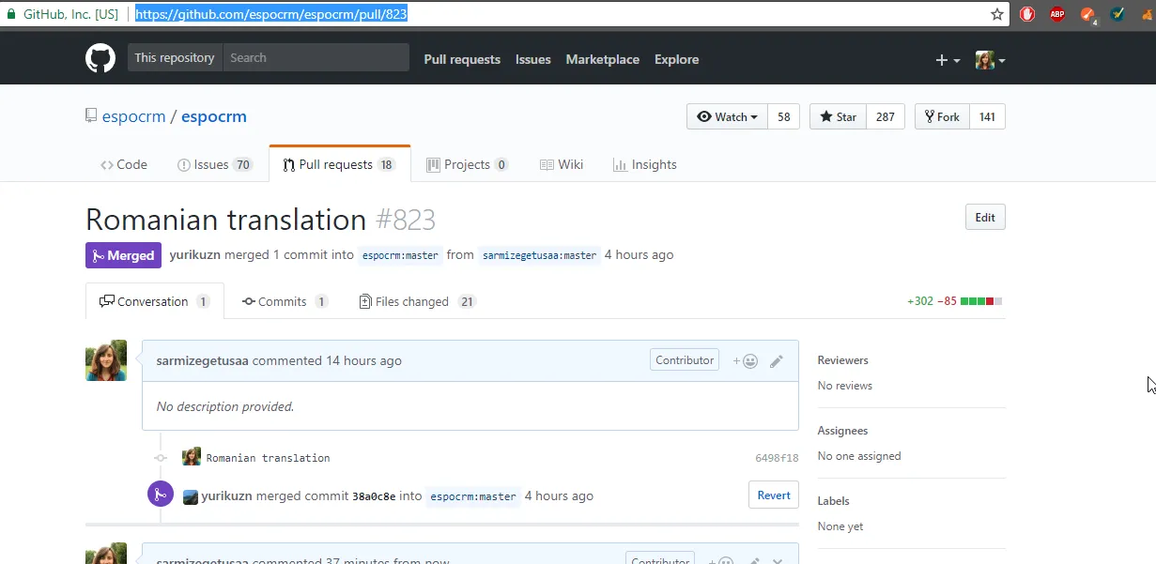Open yurikuzn profile link in merge header
Screen dimensions: 1156x564
196,254
